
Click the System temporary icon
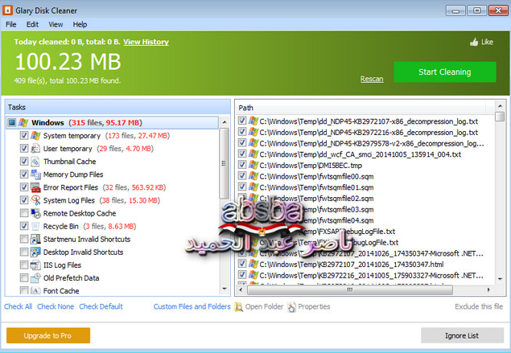coord(35,135)
